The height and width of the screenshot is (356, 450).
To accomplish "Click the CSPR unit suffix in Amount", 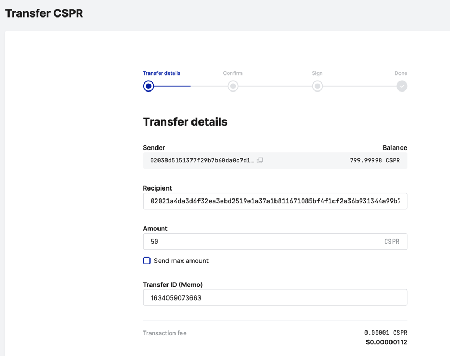I will tap(391, 242).
